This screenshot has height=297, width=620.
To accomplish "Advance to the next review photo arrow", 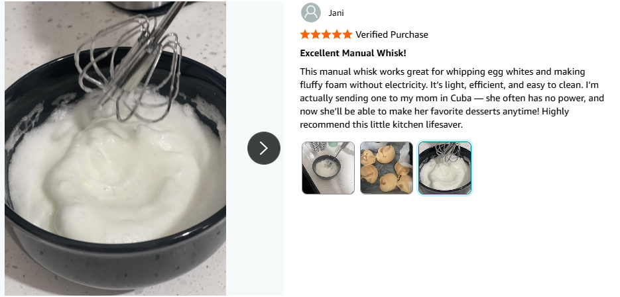I will [x=264, y=148].
